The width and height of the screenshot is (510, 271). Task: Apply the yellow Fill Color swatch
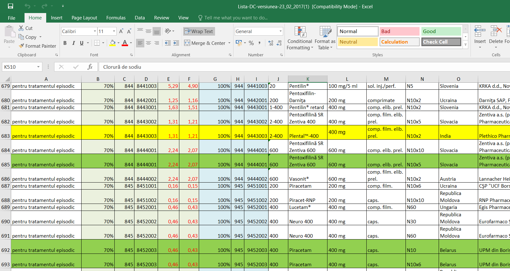(113, 43)
